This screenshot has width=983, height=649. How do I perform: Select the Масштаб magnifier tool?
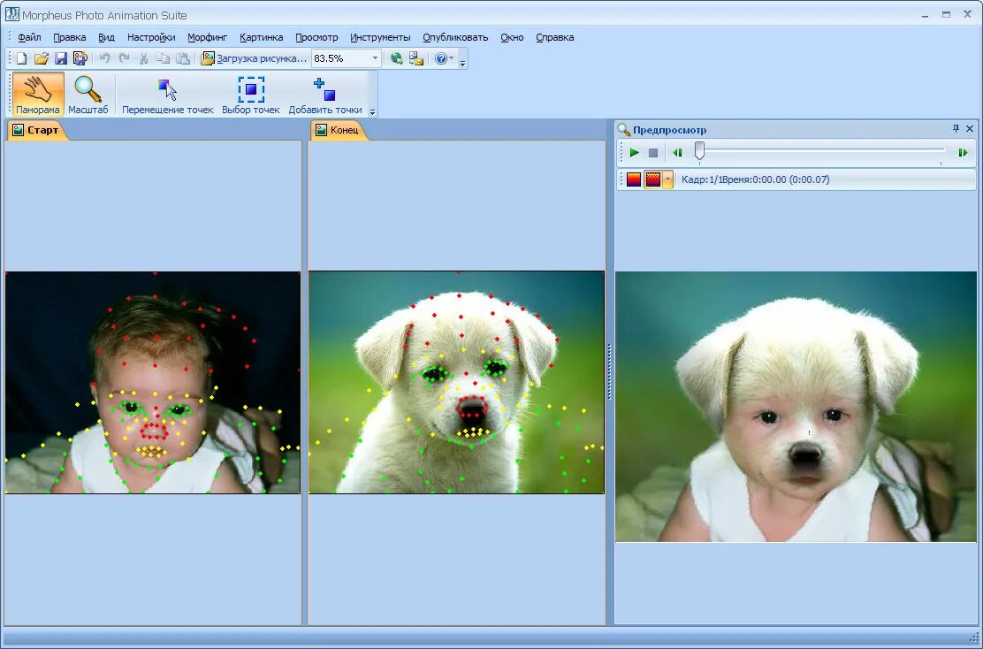[88, 94]
